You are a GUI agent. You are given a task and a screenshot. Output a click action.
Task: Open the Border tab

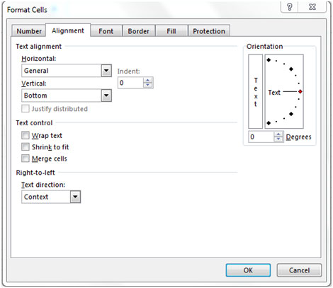point(138,31)
